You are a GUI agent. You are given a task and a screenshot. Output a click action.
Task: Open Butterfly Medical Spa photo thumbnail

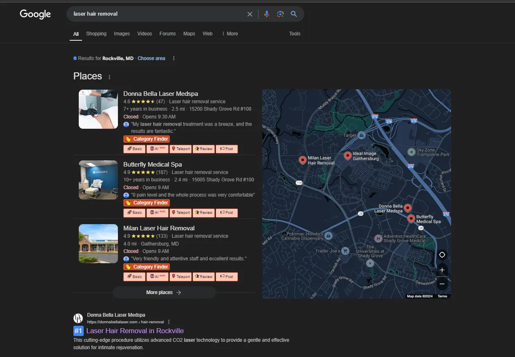98,180
